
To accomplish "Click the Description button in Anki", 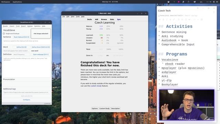I will point(115,108).
